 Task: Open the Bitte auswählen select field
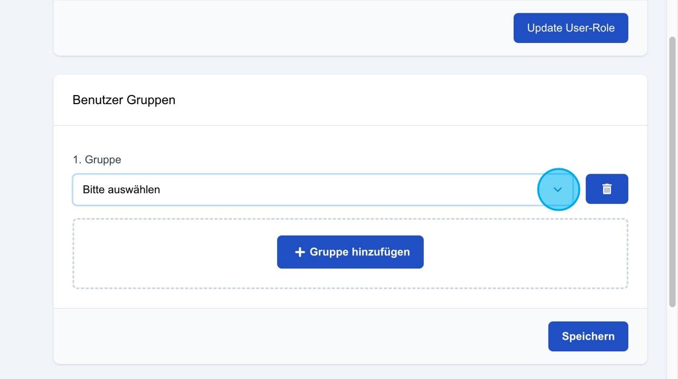coord(303,189)
